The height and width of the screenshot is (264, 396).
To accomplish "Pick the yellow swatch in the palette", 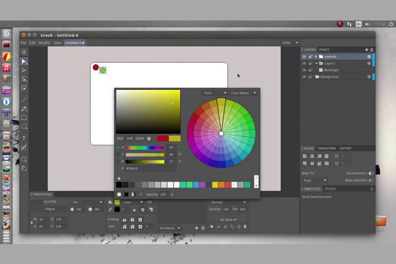I will [x=214, y=185].
